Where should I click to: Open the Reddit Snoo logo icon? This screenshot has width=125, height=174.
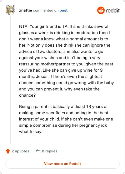101,10
